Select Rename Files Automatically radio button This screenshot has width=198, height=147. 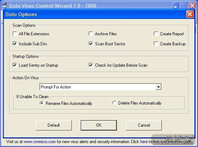[x=41, y=103]
